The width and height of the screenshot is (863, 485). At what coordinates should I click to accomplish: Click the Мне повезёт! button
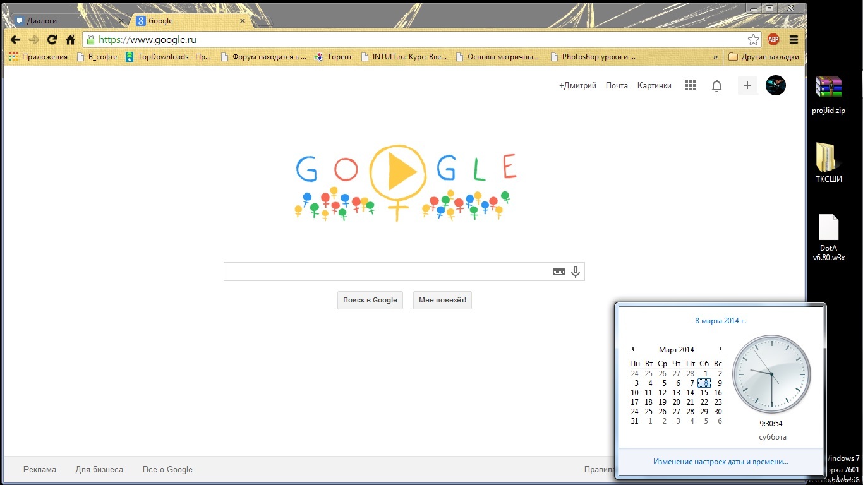coord(442,300)
